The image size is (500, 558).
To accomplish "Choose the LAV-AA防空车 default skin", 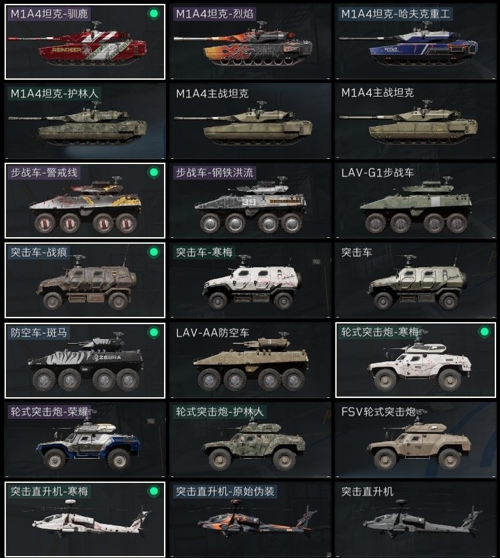I will point(250,360).
